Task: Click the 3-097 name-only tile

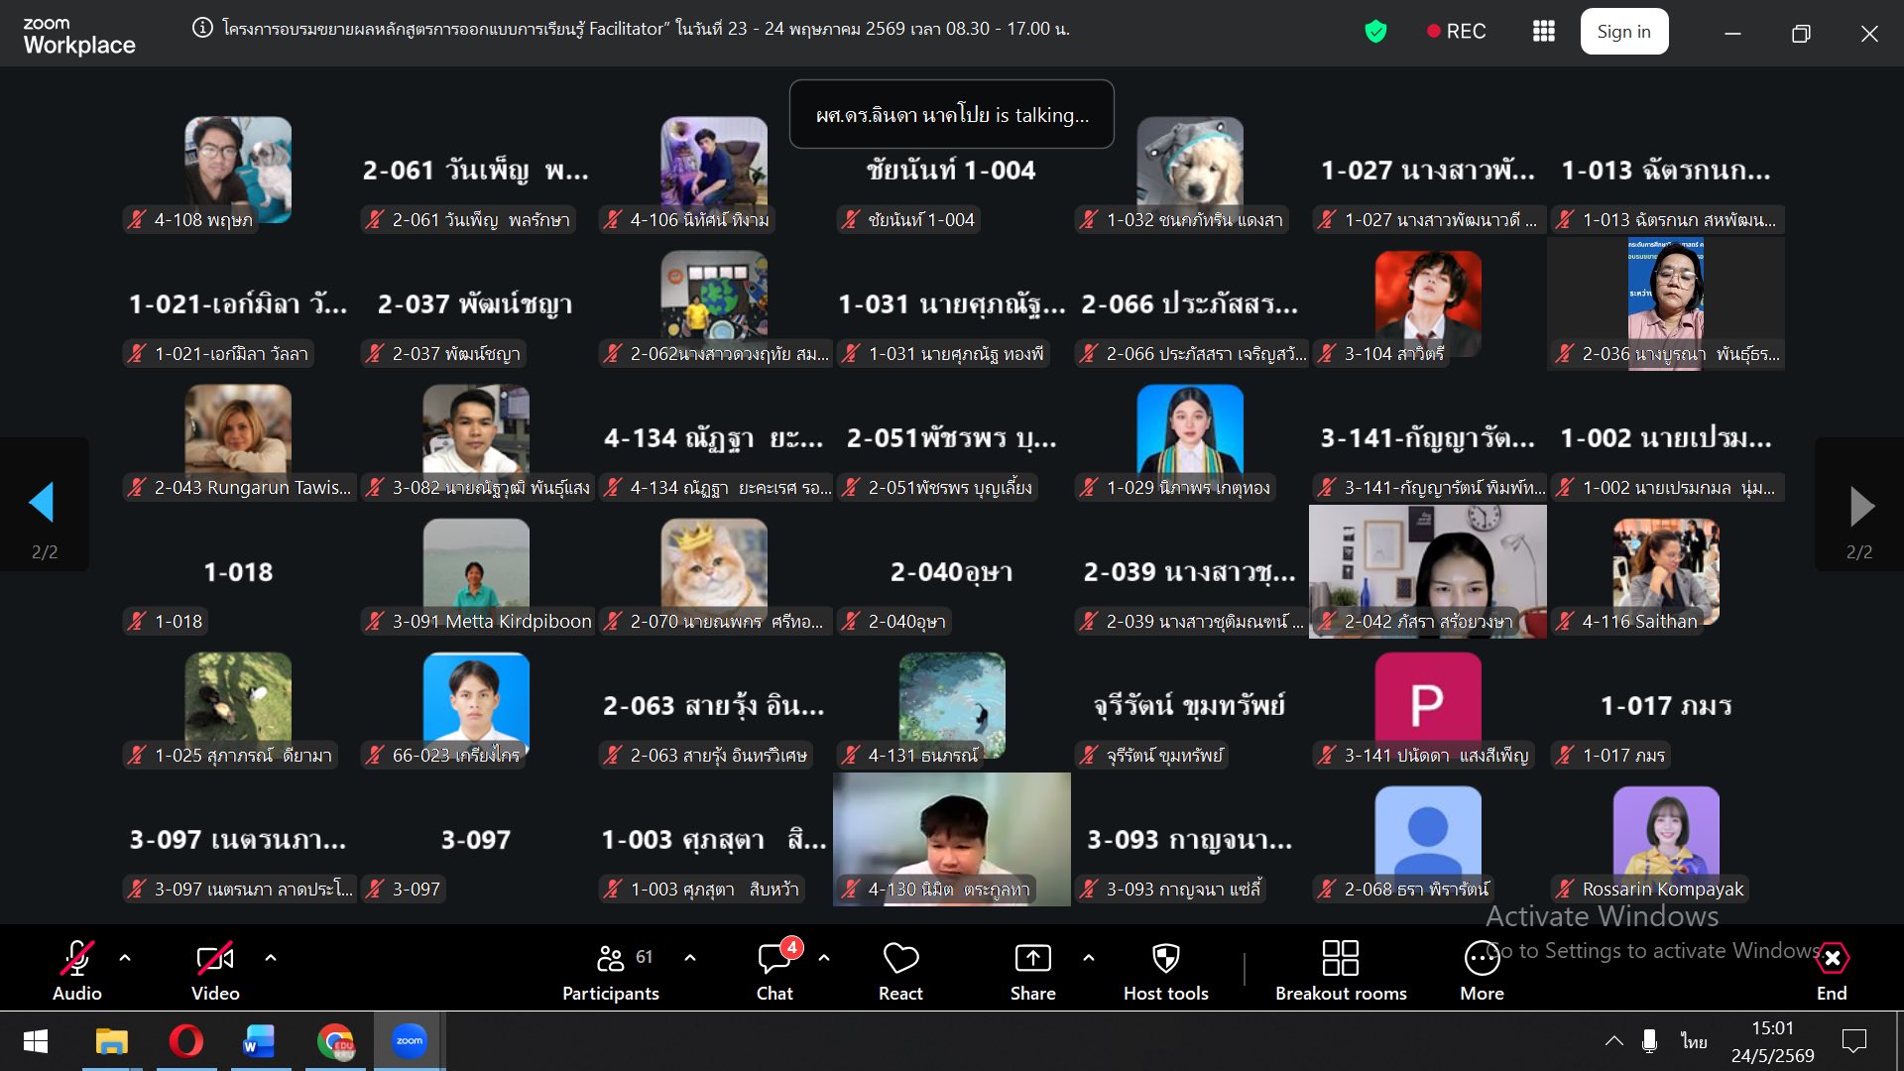Action: coord(476,839)
